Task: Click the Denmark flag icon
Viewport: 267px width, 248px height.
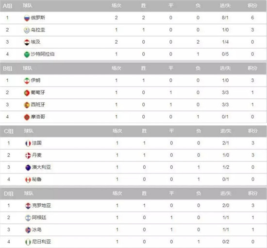Action: (28, 156)
